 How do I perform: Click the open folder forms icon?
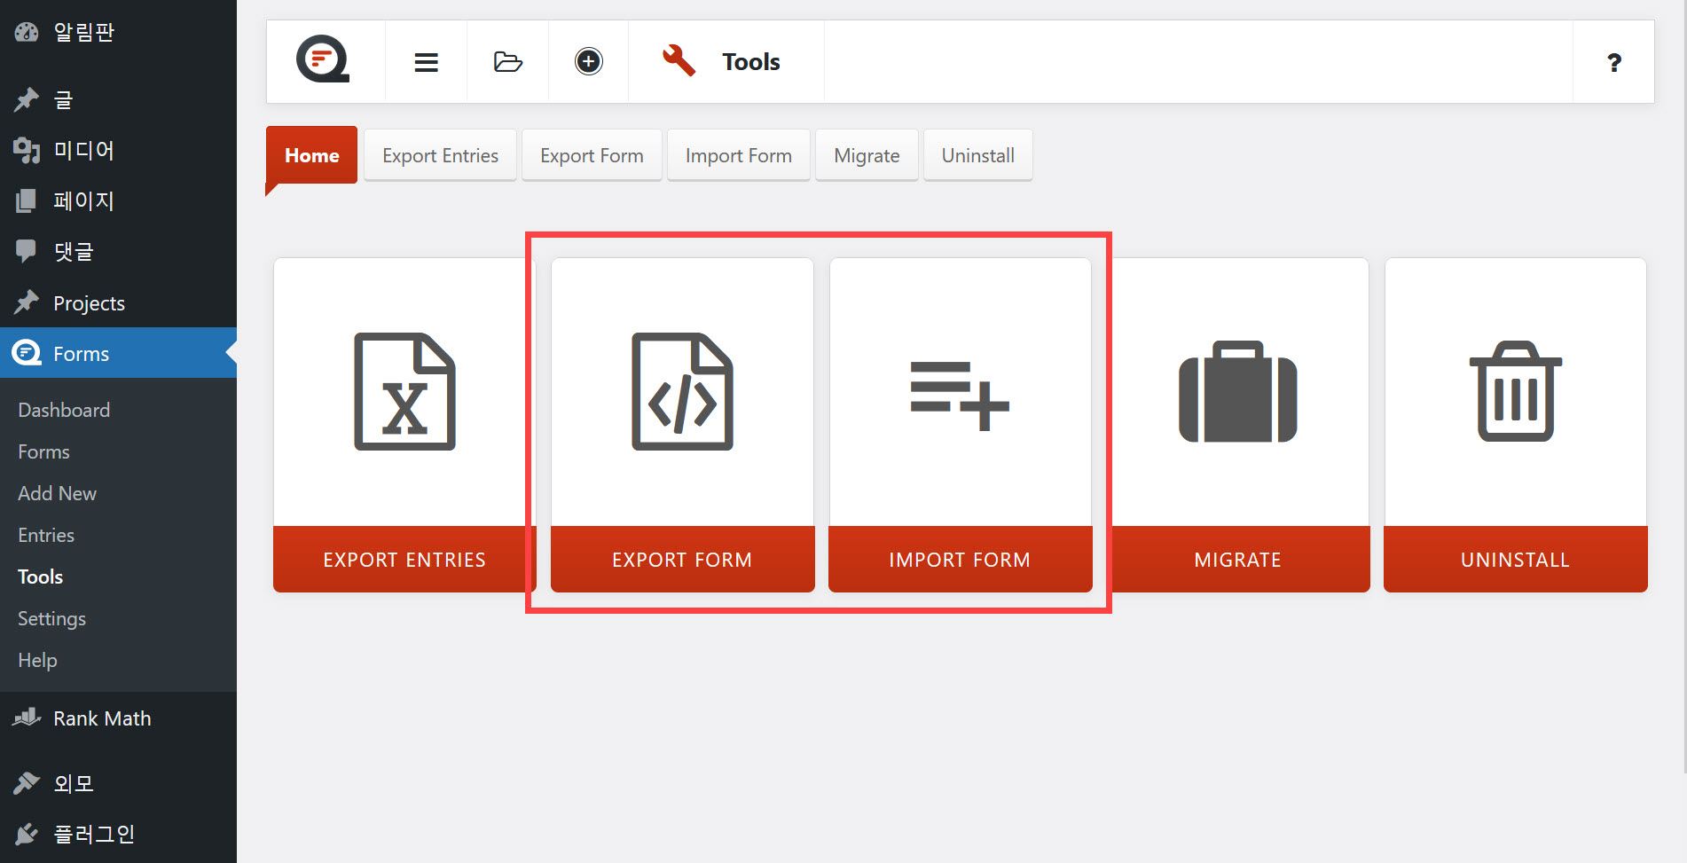pyautogui.click(x=508, y=62)
